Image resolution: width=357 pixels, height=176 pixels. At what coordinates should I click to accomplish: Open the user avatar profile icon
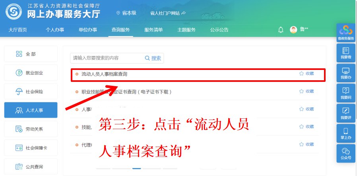pyautogui.click(x=293, y=30)
